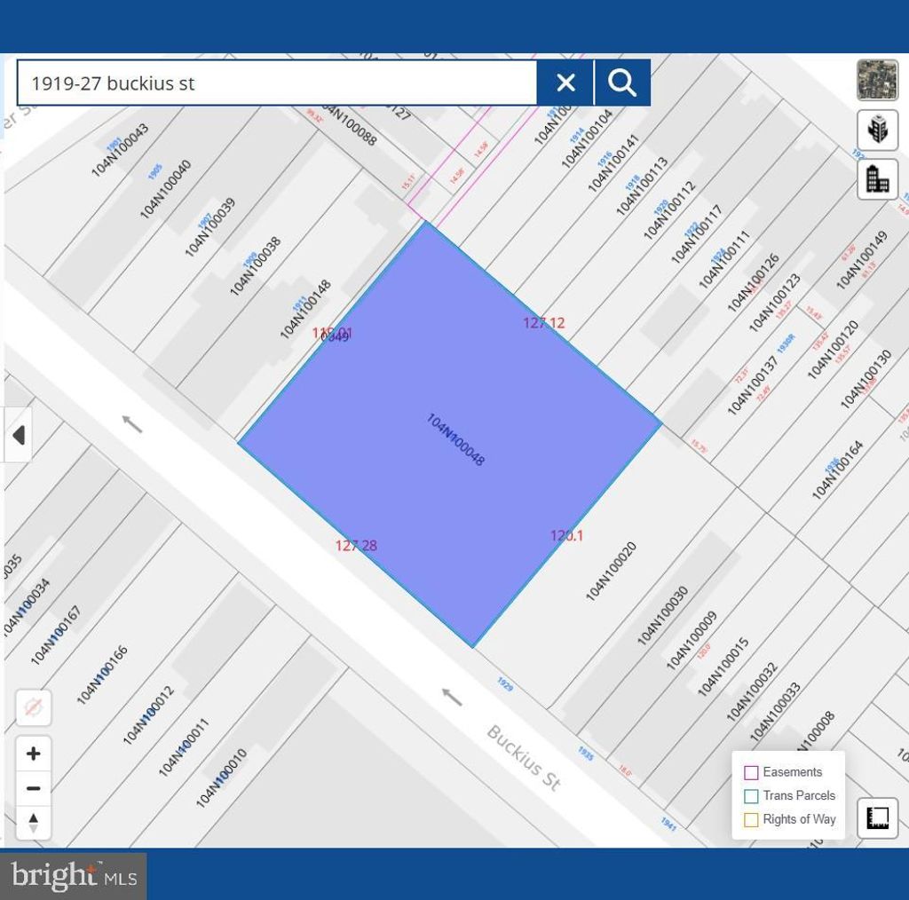Viewport: 909px width, 900px height.
Task: Edit the '1919-27 buckius st' search field
Action: click(275, 83)
